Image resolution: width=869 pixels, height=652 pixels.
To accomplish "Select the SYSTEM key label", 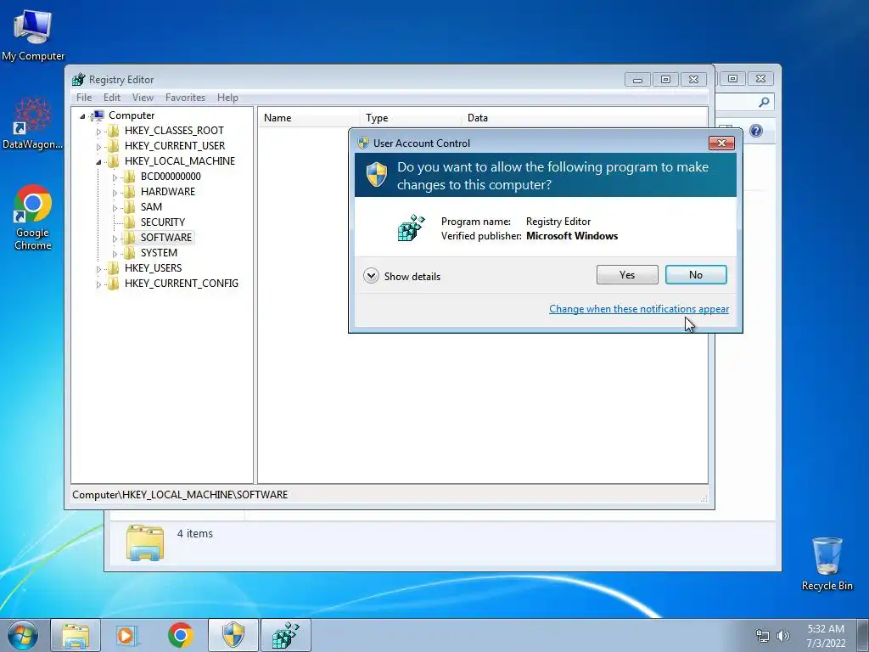I will (159, 253).
